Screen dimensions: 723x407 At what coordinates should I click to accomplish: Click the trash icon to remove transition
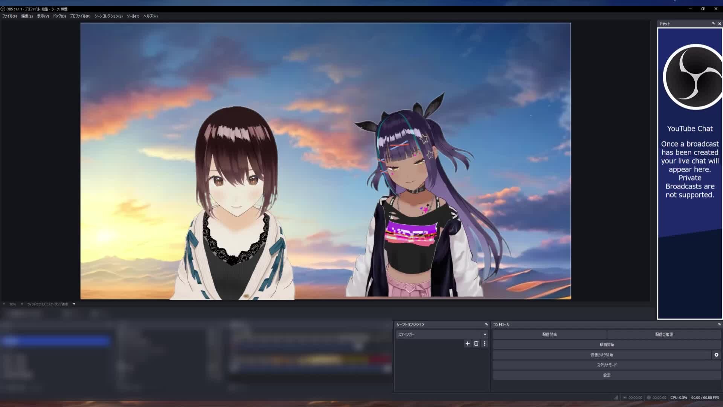click(476, 343)
